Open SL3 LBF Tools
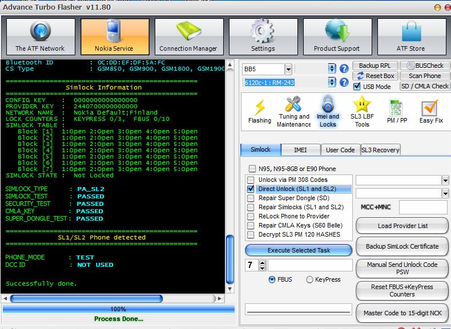451x329 pixels. 362,112
